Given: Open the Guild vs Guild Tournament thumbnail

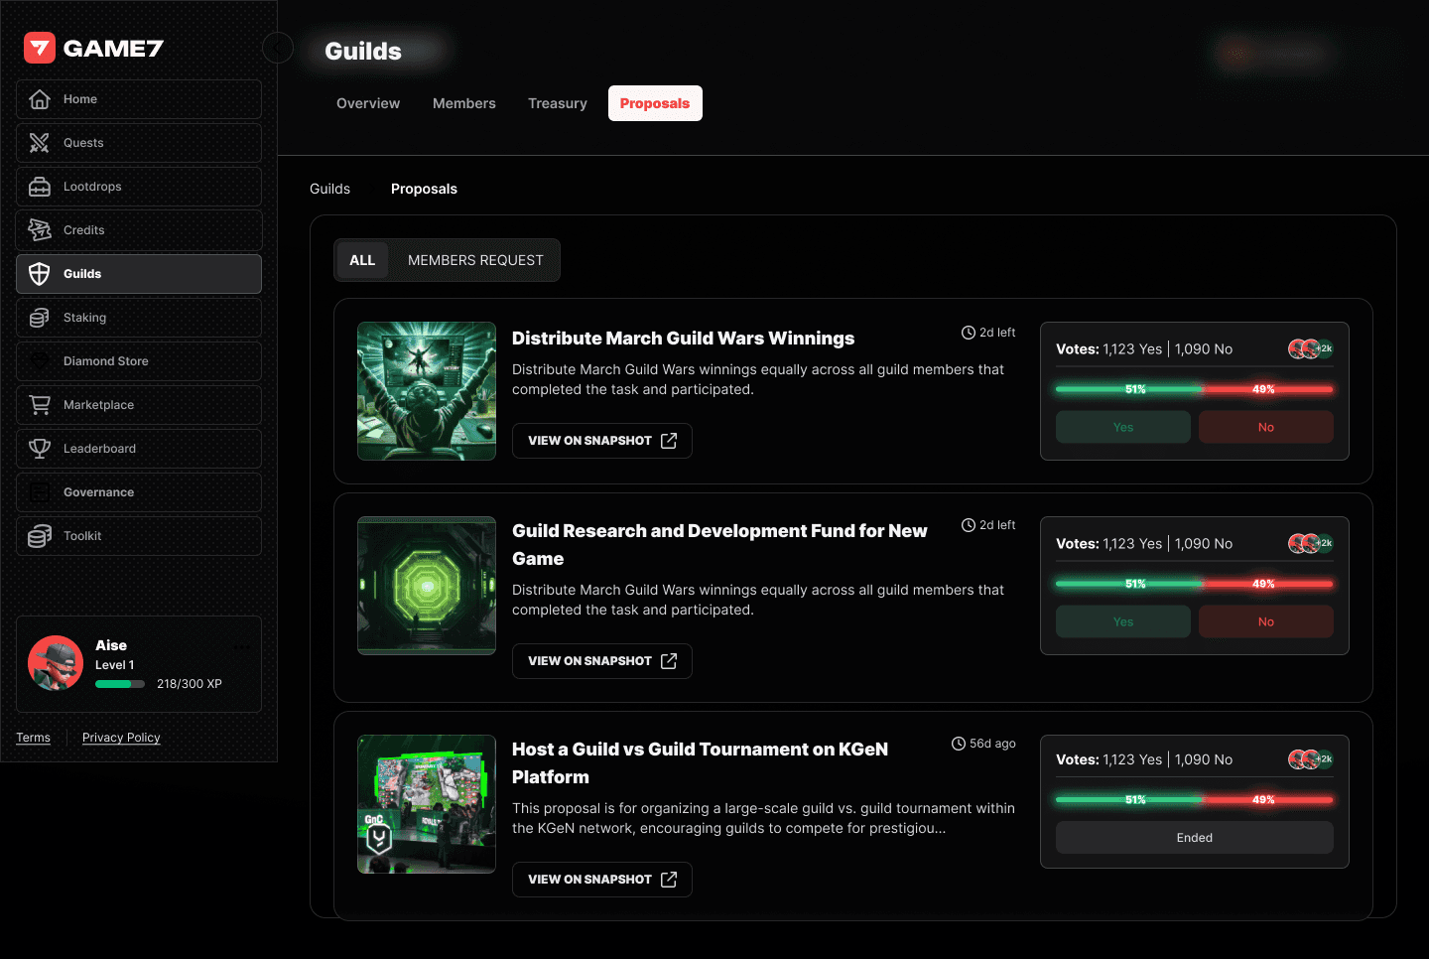Looking at the screenshot, I should (x=427, y=804).
